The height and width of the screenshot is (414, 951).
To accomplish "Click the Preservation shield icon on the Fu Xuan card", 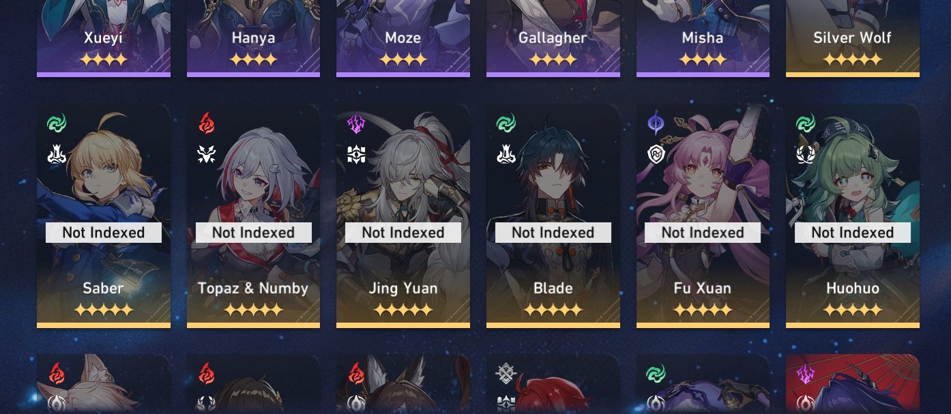I will point(656,155).
